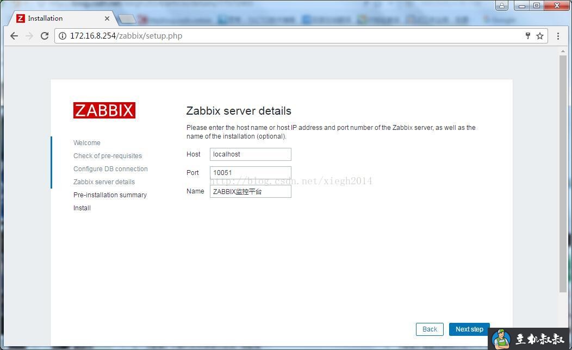Click inside the Host input field
The height and width of the screenshot is (350, 572).
250,154
